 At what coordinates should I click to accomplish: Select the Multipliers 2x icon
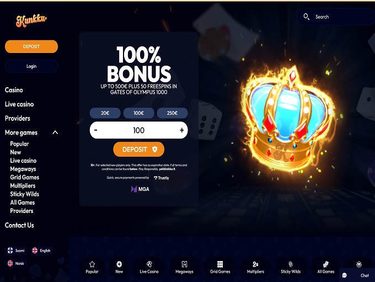255,264
